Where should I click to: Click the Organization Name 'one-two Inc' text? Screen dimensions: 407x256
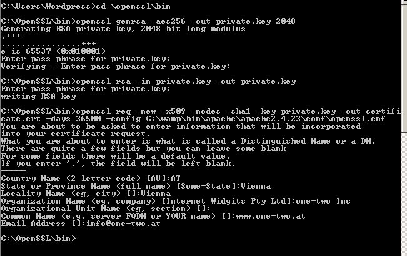323,201
